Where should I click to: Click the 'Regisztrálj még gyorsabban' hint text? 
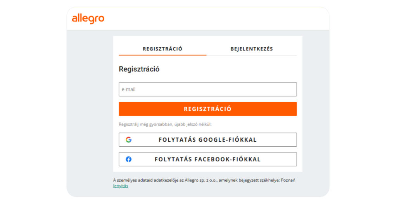click(165, 125)
